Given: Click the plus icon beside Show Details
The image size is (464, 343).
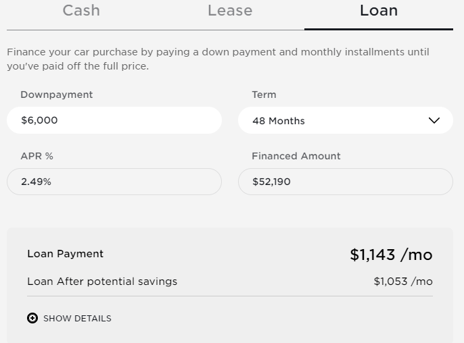Looking at the screenshot, I should [32, 318].
